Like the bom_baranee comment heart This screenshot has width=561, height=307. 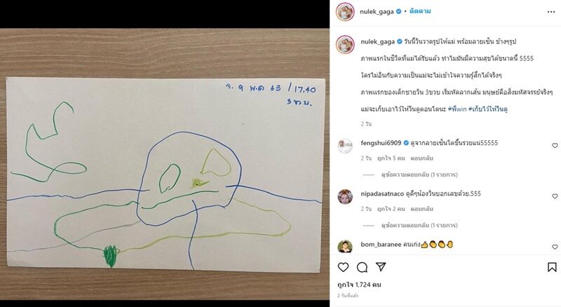(555, 247)
